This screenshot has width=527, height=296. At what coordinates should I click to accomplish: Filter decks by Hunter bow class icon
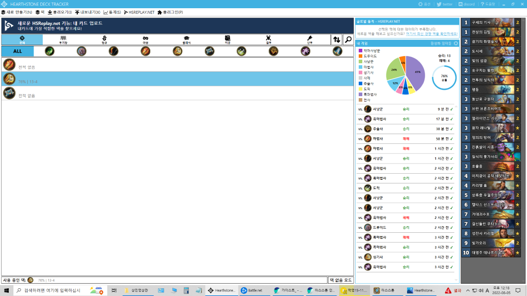pos(113,51)
